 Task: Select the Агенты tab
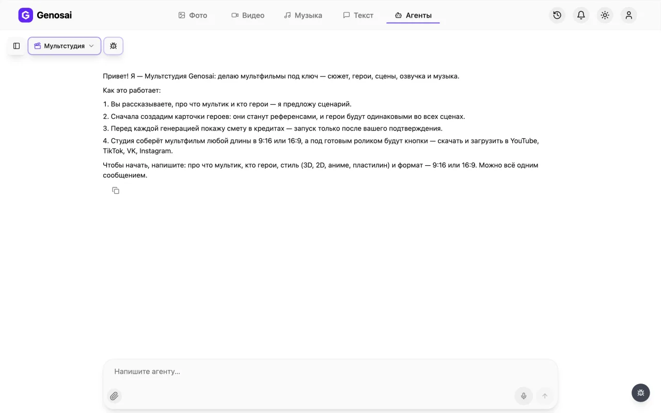tap(413, 15)
